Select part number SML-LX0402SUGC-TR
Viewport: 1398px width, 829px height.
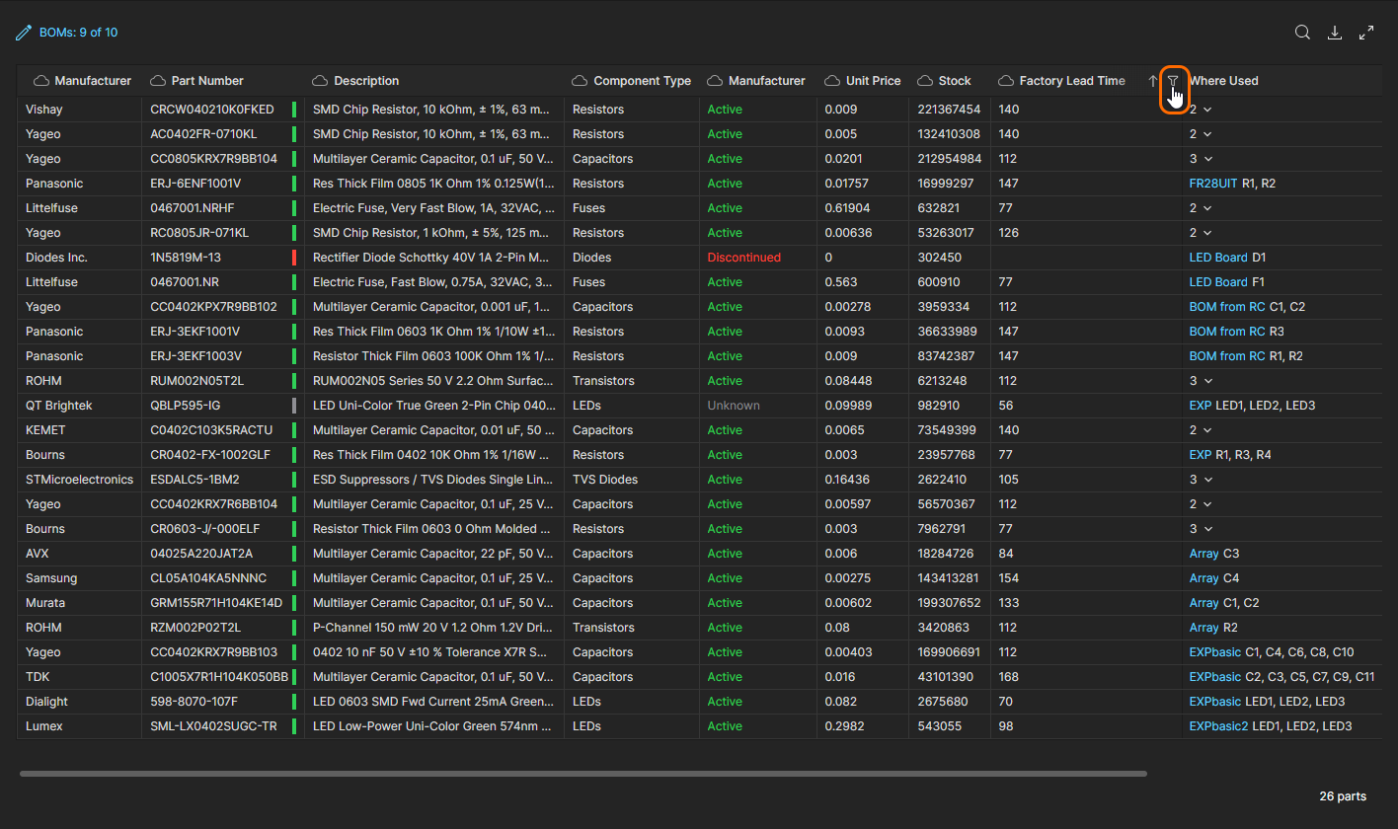[x=213, y=726]
